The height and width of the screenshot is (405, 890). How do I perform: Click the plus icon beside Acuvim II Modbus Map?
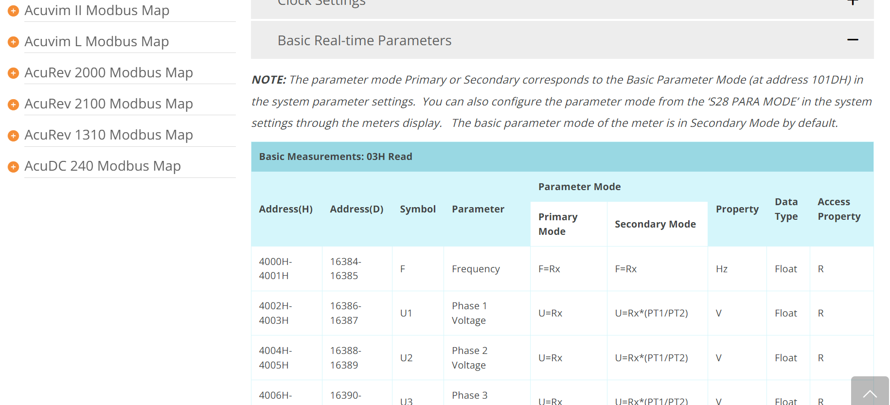(x=14, y=11)
